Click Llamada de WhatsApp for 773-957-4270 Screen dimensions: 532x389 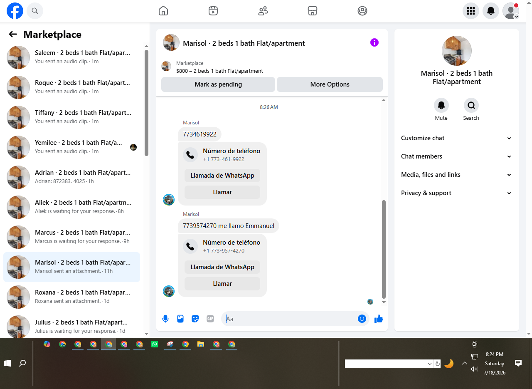point(222,267)
